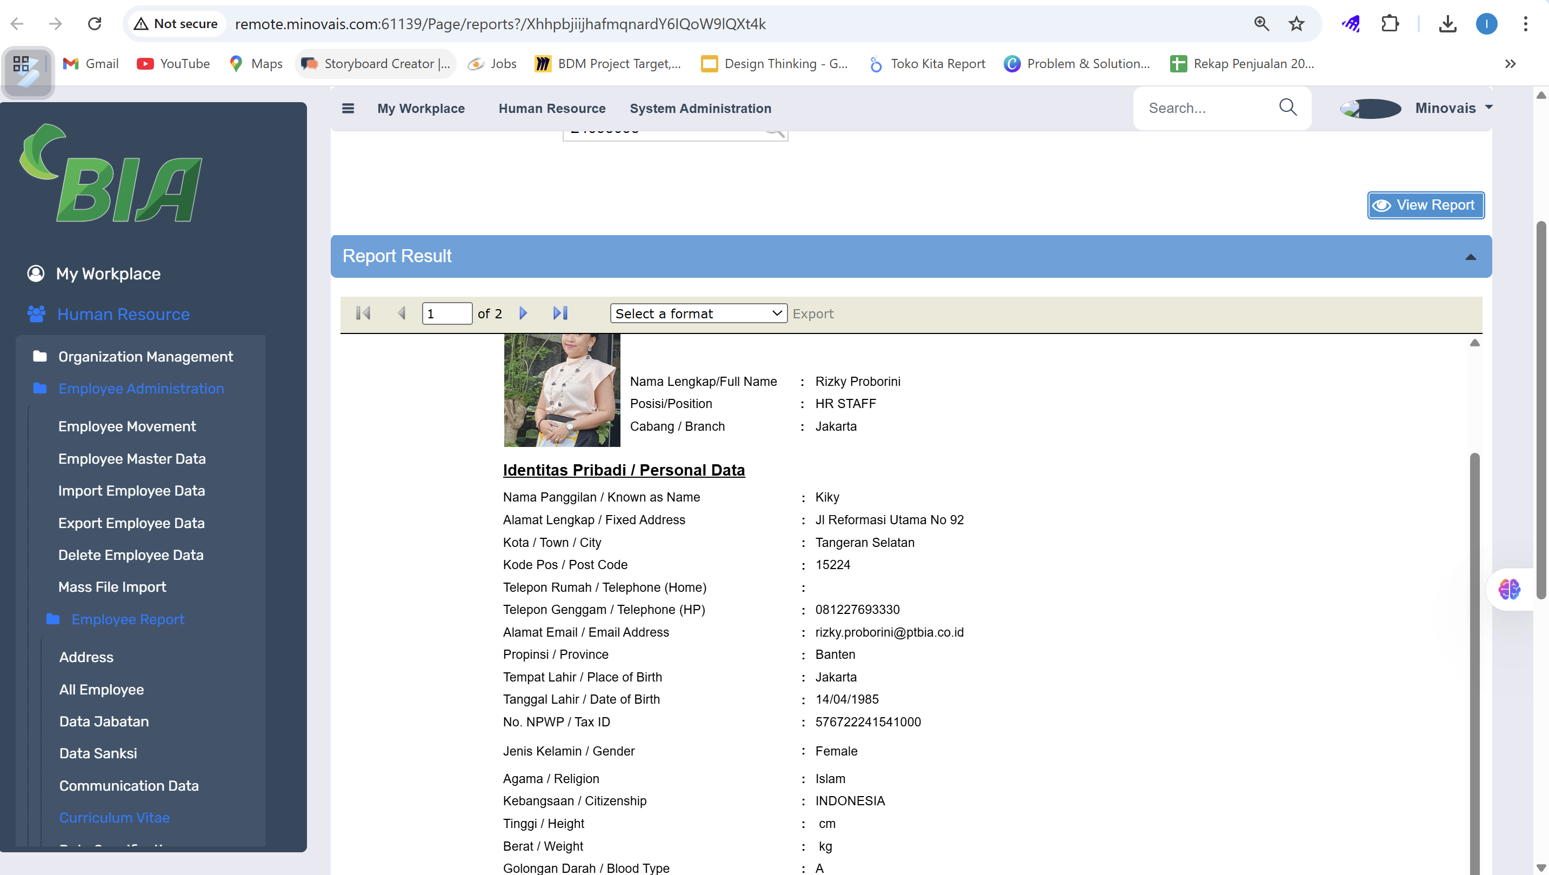Click the BIA logo
Viewport: 1549px width, 875px height.
click(111, 173)
